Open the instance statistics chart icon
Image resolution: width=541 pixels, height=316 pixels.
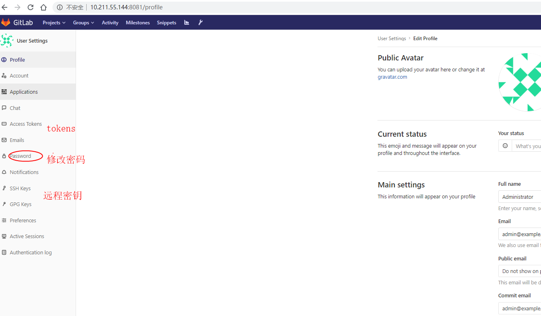[x=187, y=23]
